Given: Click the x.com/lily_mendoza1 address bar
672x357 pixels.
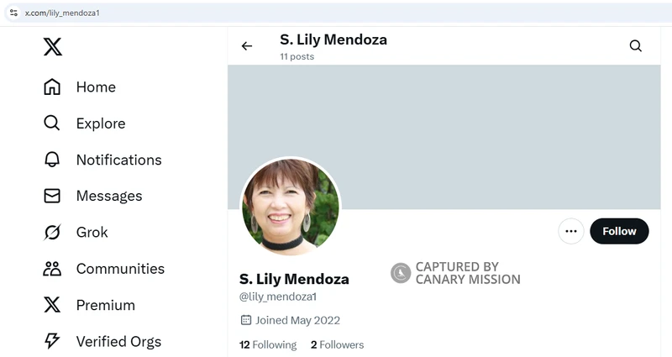Looking at the screenshot, I should 339,13.
